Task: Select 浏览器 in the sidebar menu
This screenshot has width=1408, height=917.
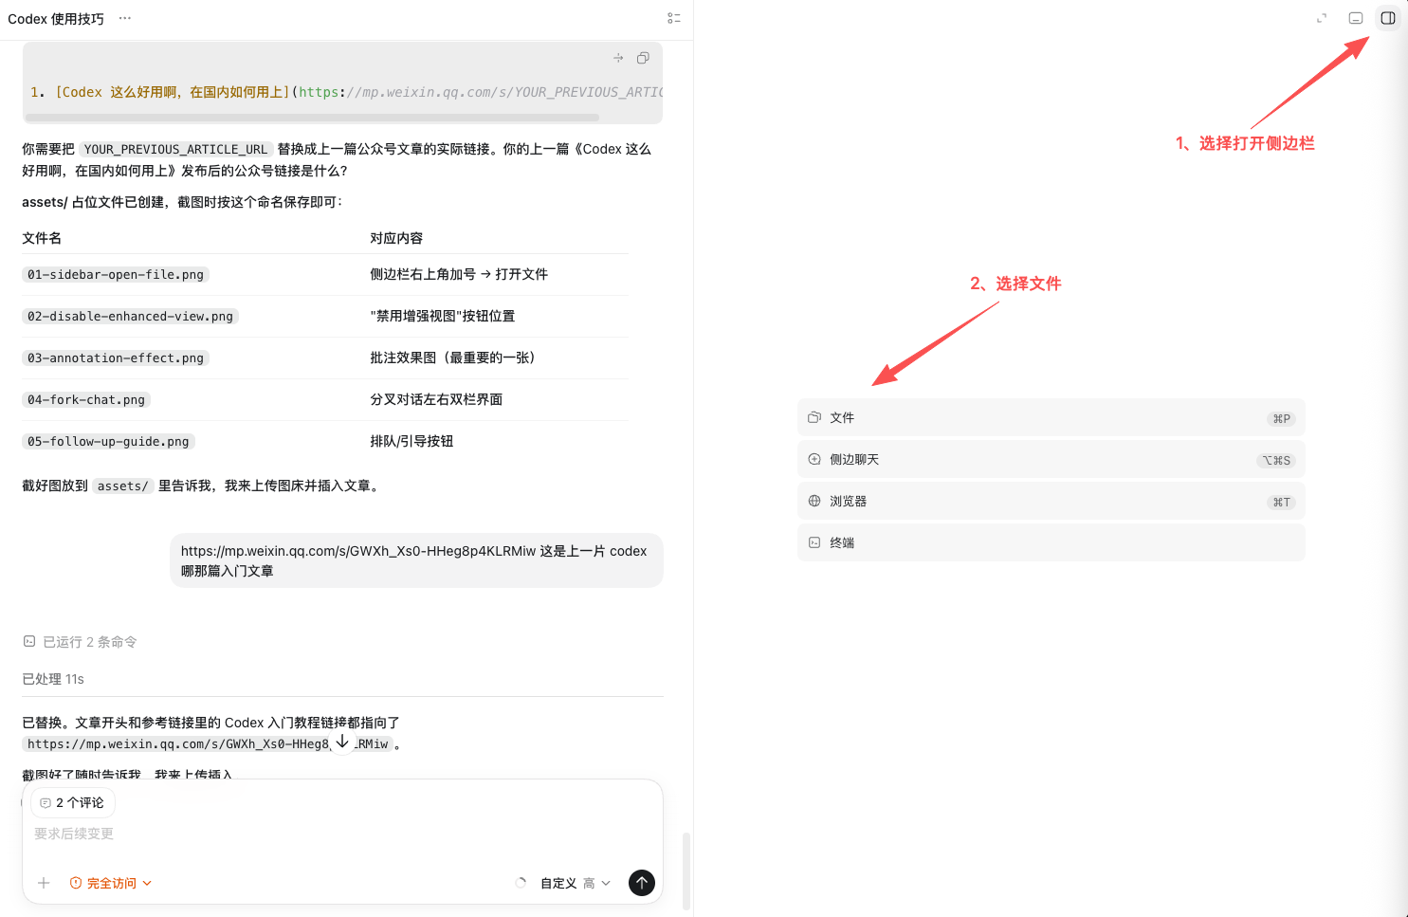Action: (x=1051, y=502)
